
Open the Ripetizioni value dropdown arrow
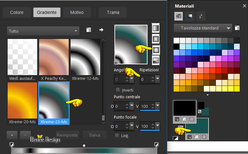point(157,78)
